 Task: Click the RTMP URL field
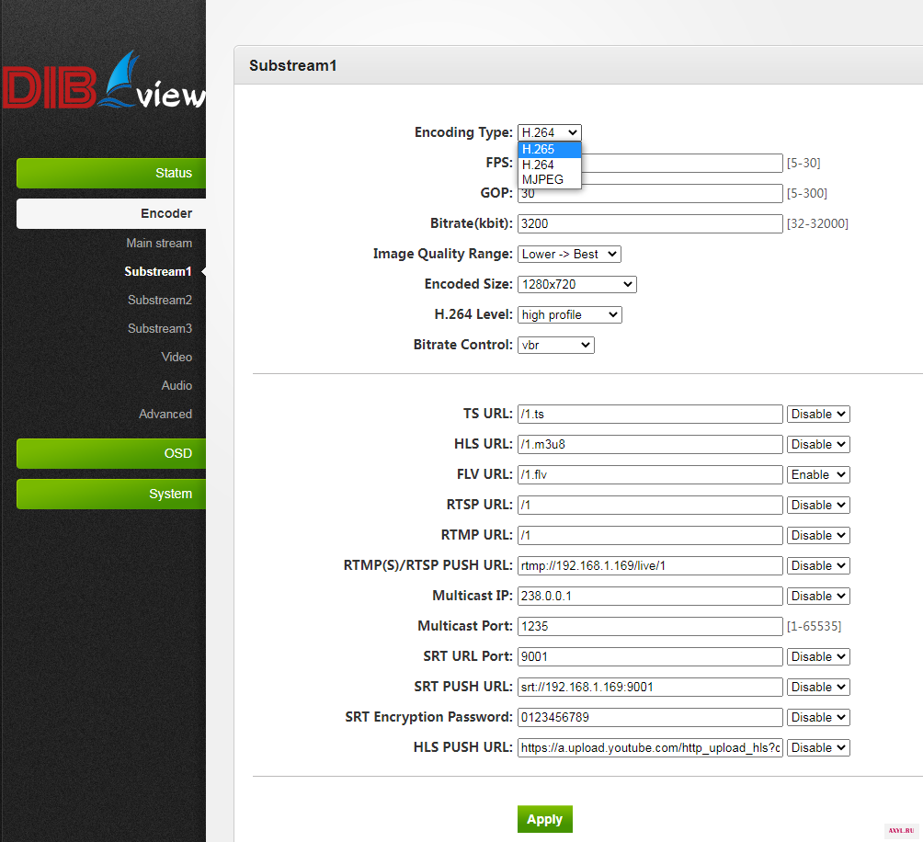pyautogui.click(x=650, y=536)
